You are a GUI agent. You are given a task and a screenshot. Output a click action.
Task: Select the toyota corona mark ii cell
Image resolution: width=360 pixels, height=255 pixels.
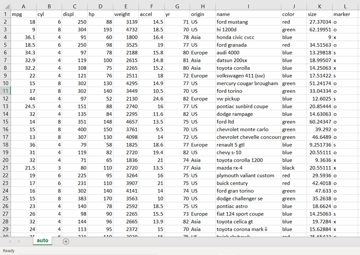248,229
